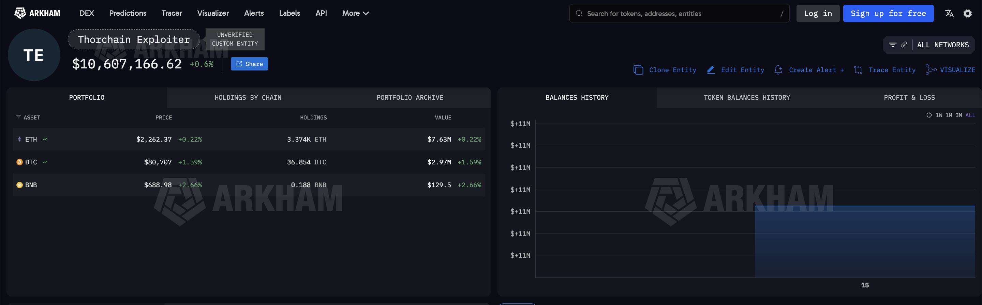The width and height of the screenshot is (982, 305).
Task: Click the ETH asset row name
Action: [x=31, y=139]
